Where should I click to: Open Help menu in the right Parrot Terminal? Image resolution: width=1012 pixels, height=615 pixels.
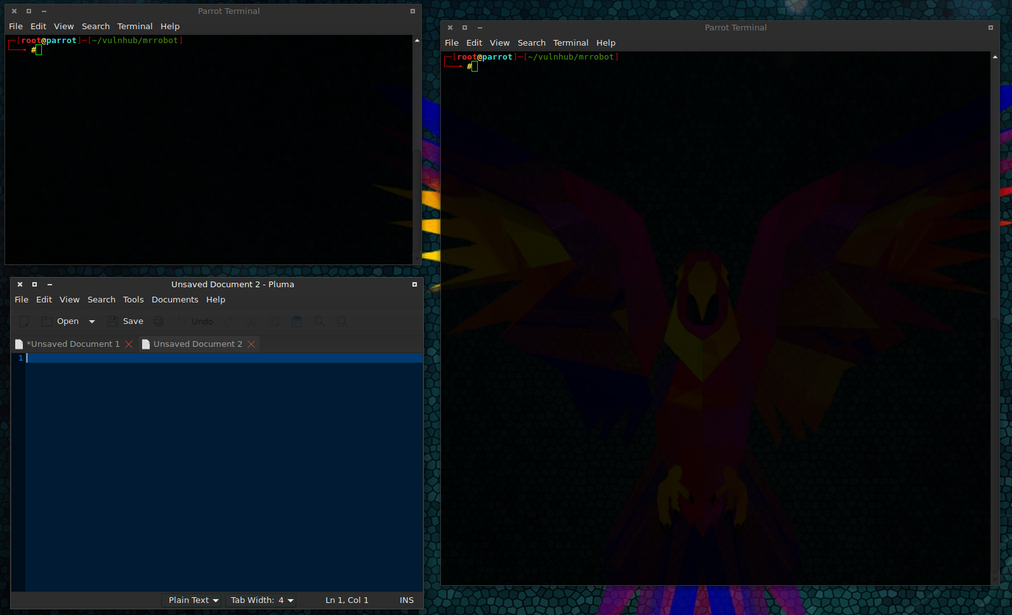click(606, 43)
